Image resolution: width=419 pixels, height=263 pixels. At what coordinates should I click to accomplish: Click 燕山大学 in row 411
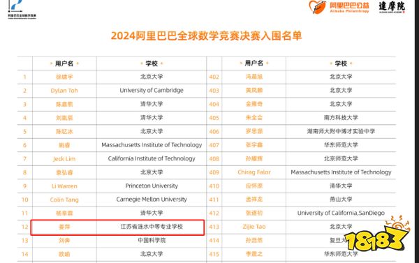tap(341, 200)
